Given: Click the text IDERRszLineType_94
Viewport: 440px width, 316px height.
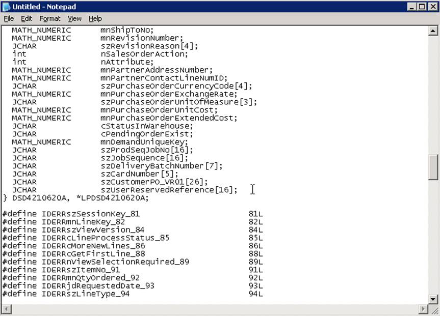Looking at the screenshot, I should point(86,294).
